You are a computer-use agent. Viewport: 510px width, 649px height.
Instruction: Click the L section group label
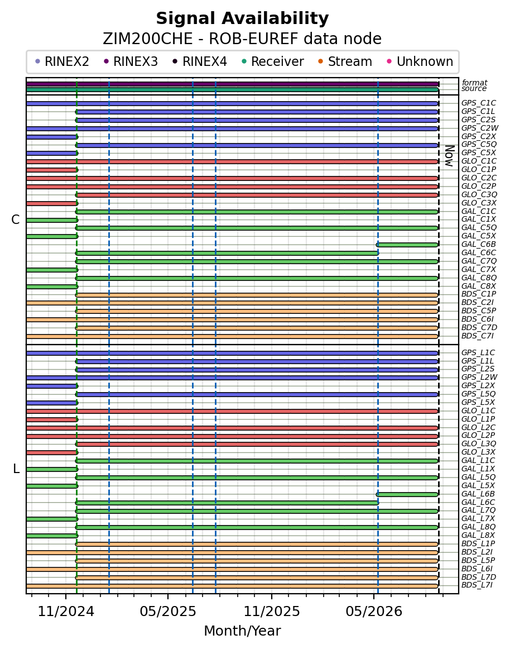16,469
